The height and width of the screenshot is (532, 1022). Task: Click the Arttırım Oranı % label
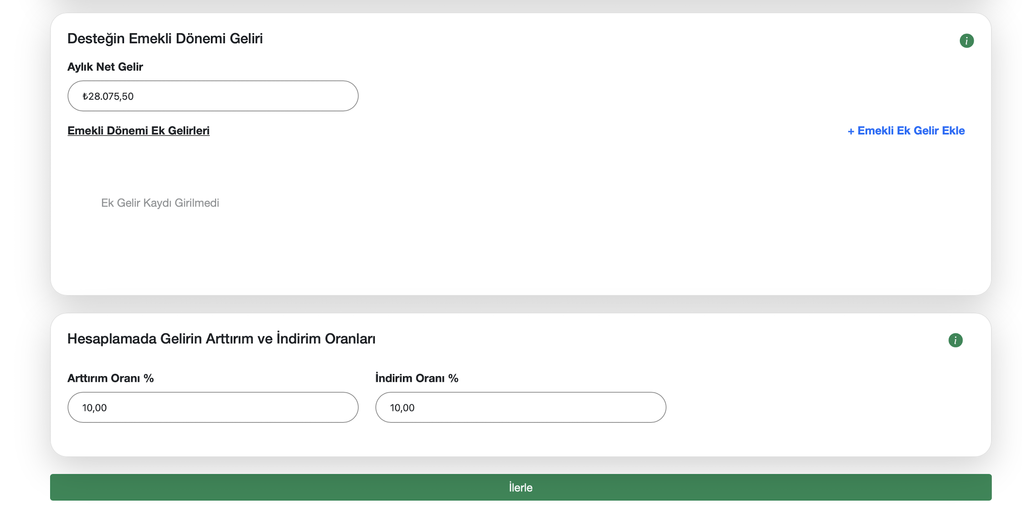[110, 379]
